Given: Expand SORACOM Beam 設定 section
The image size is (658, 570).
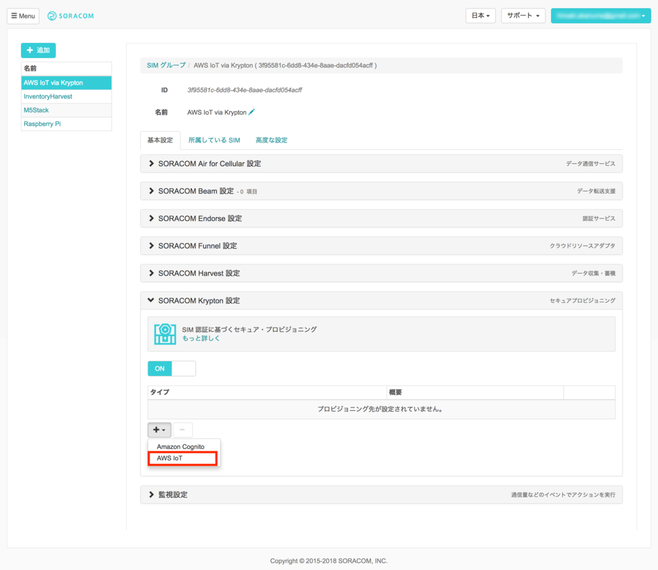Looking at the screenshot, I should [x=381, y=191].
